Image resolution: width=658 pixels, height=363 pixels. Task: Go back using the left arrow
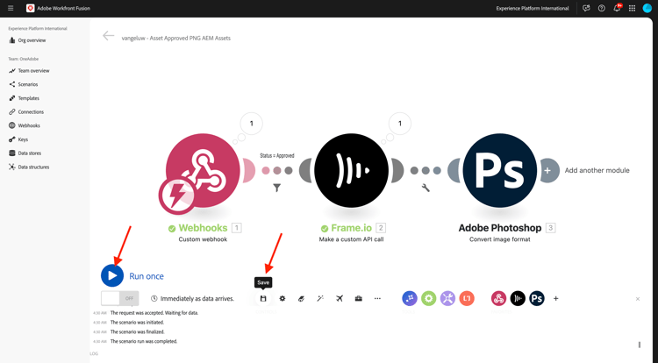(x=108, y=36)
